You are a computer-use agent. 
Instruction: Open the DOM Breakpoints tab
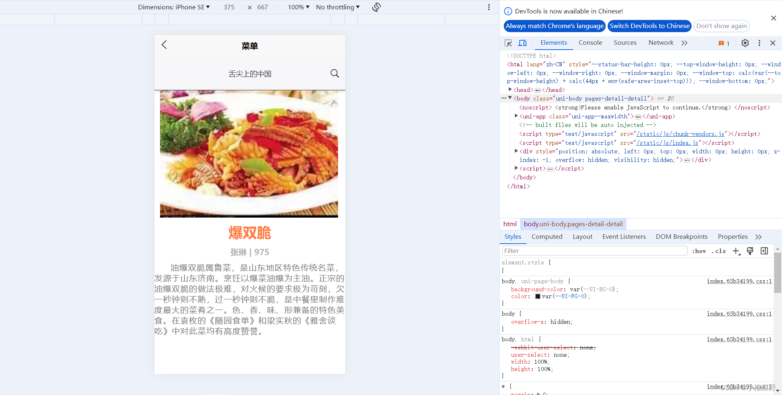681,237
